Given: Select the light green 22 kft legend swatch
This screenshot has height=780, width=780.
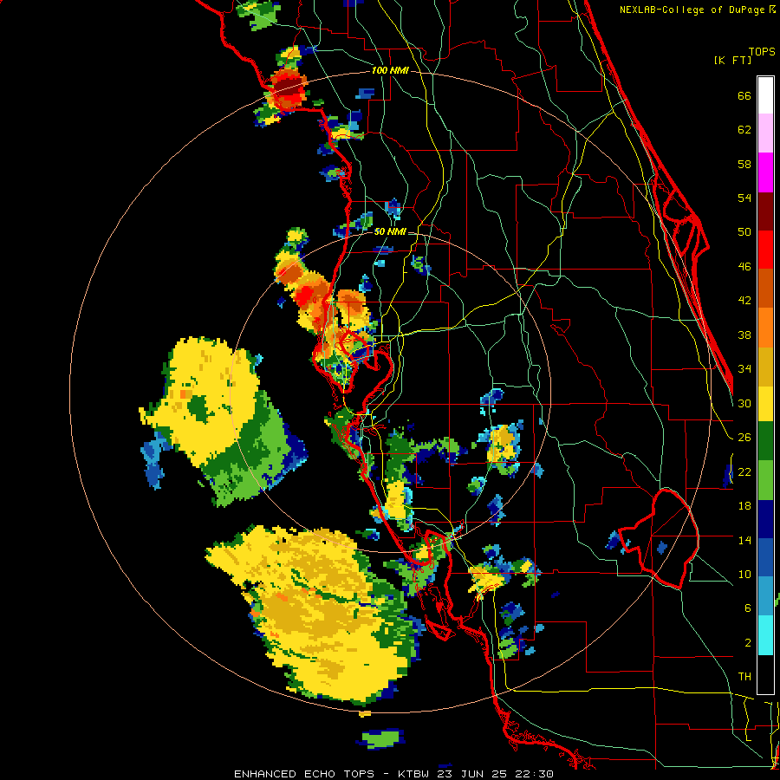Looking at the screenshot, I should click(765, 480).
